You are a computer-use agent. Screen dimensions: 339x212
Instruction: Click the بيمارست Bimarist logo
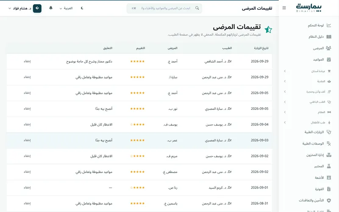coord(309,8)
